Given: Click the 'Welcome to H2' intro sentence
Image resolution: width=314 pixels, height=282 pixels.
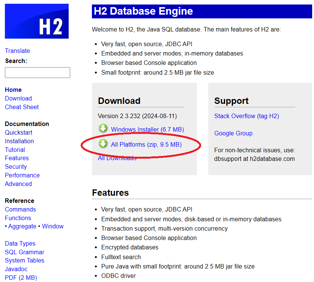Looking at the screenshot, I should tap(186, 29).
